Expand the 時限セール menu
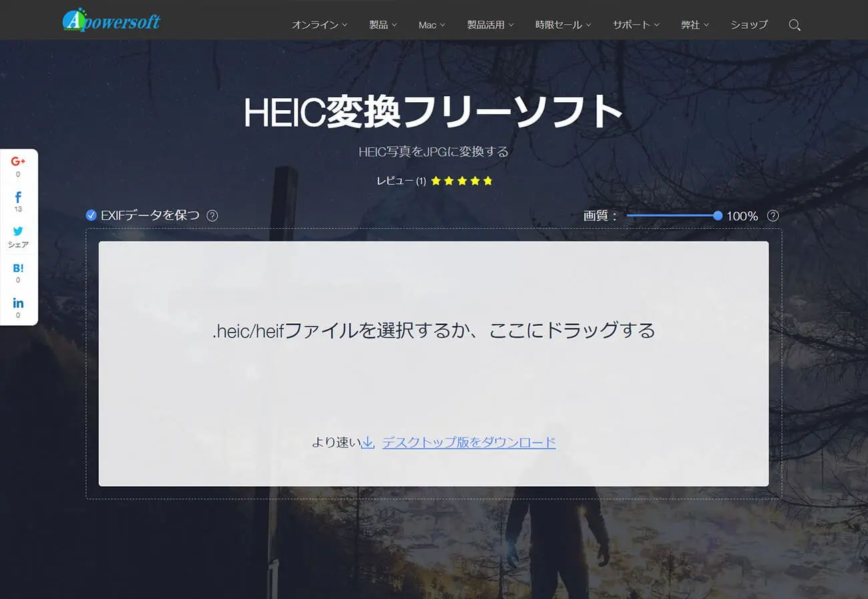Image resolution: width=868 pixels, height=599 pixels. (x=563, y=25)
